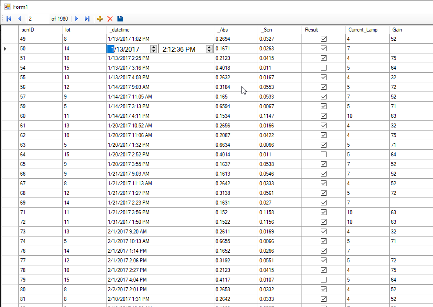Delete the current record with red X

pyautogui.click(x=110, y=19)
